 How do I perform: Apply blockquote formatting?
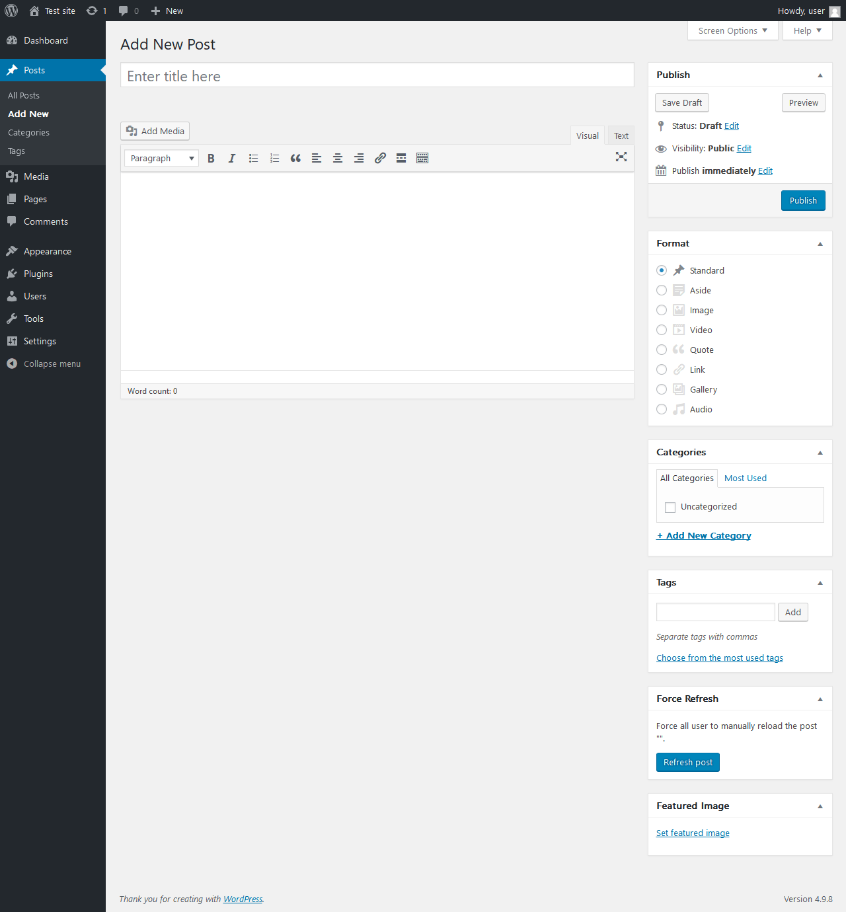point(295,158)
